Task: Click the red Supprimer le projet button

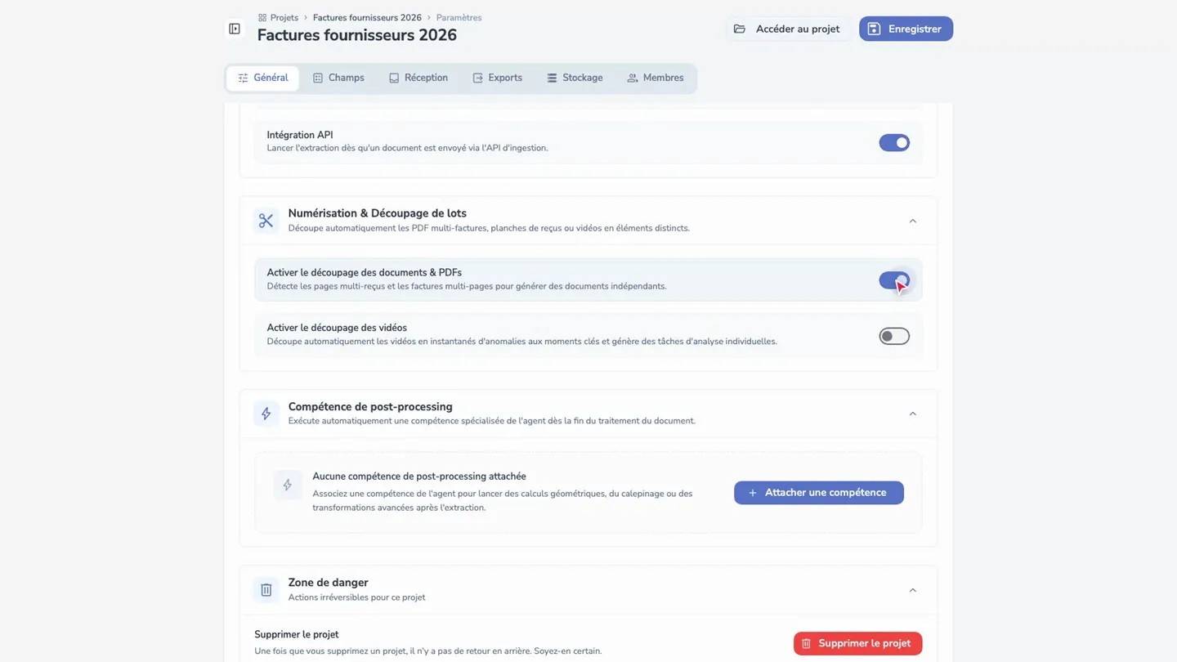Action: (x=857, y=643)
